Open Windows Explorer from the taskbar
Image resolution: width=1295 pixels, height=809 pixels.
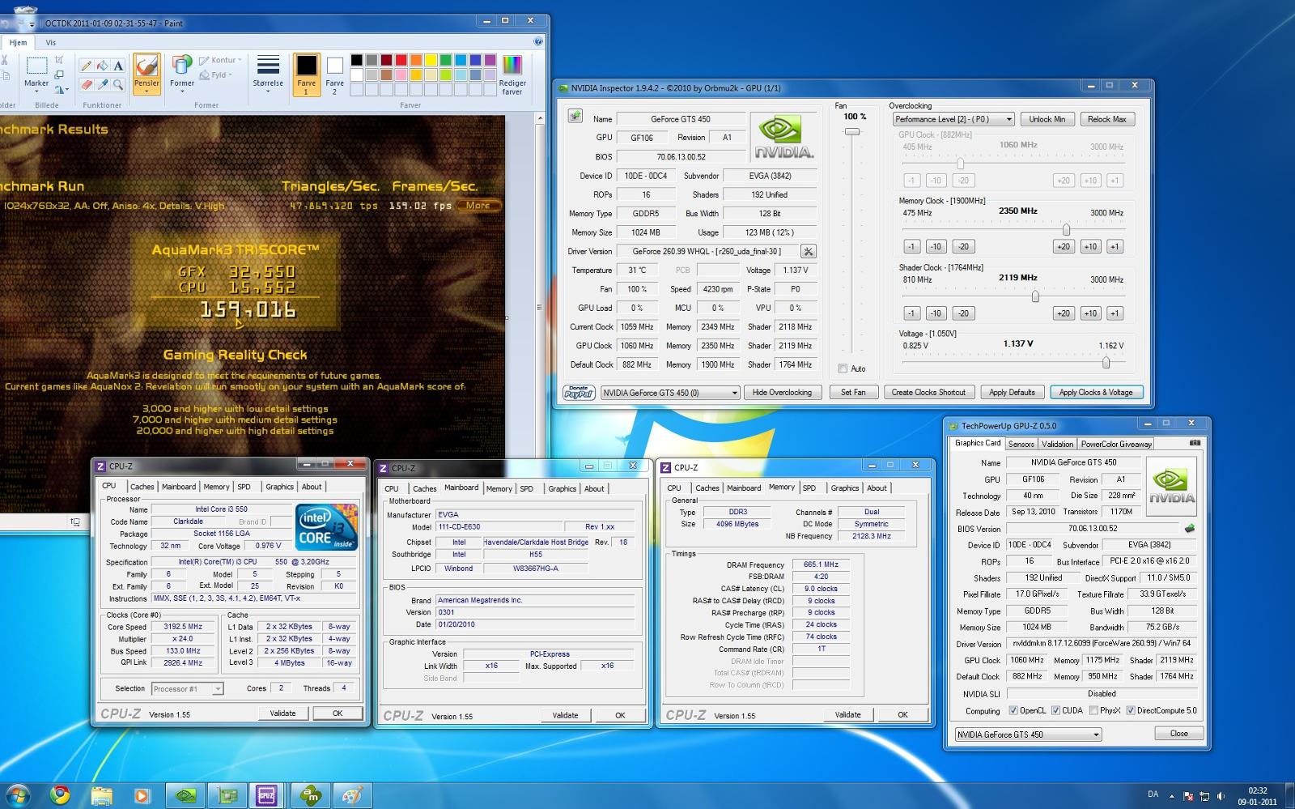pyautogui.click(x=102, y=795)
